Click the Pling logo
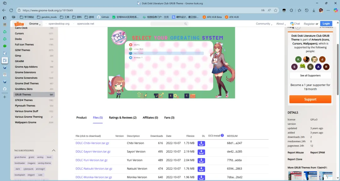The image size is (340, 181). 19,24
